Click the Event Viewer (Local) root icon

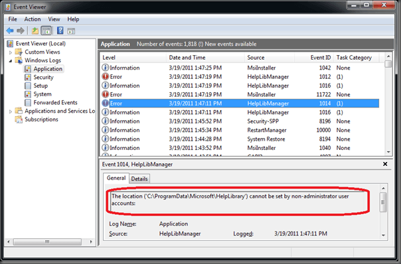point(10,43)
